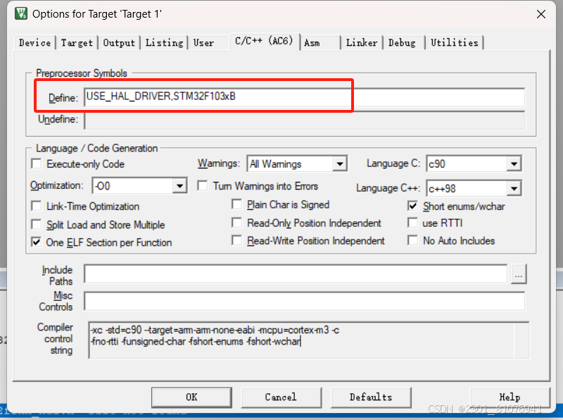Switch to the Target tab
Screen dimensions: 563x420
click(77, 43)
